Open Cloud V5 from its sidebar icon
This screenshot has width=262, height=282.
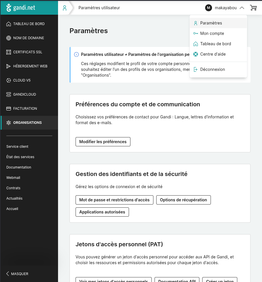[x=9, y=80]
